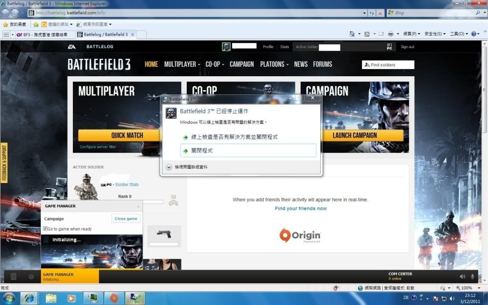The image size is (488, 305).
Task: Open the CO-OP dropdown menu
Action: click(x=215, y=64)
